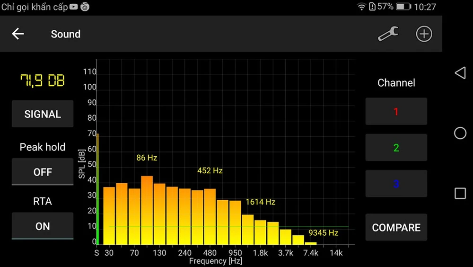The image size is (473, 267).
Task: Open Android recent apps square
Action: click(x=460, y=193)
